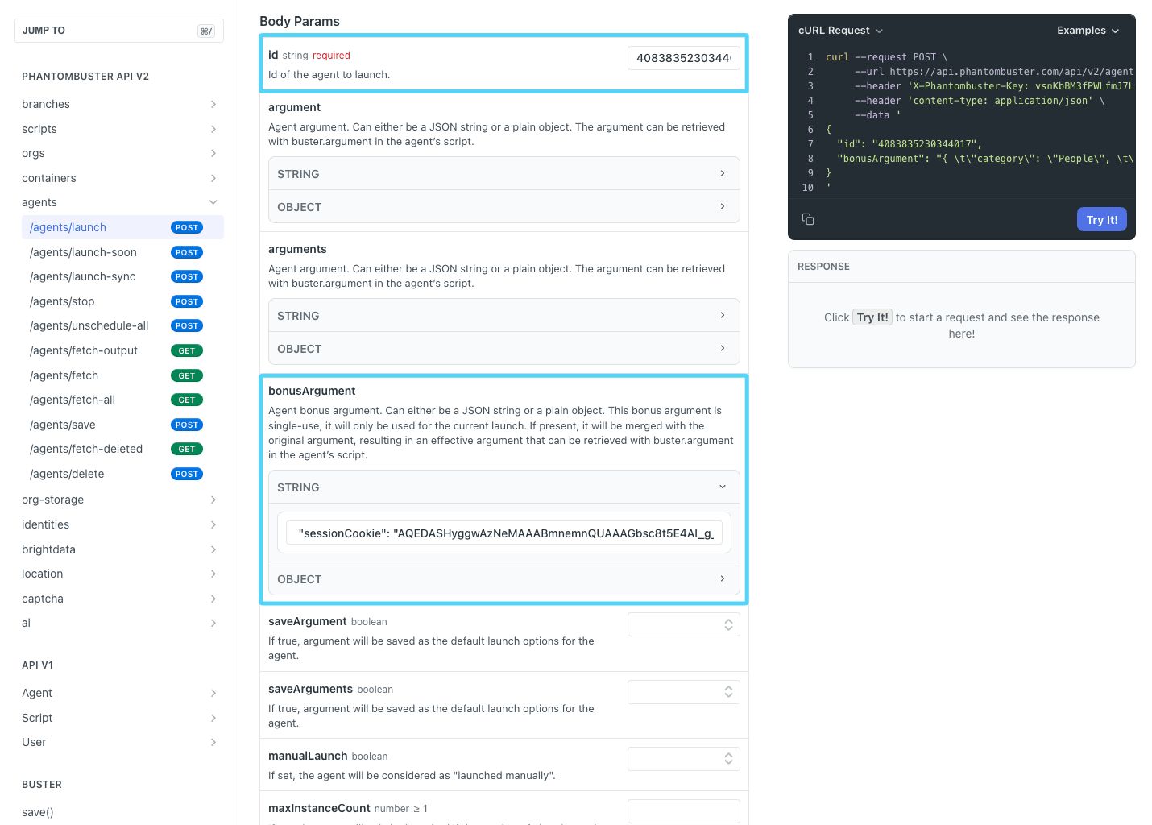This screenshot has width=1152, height=825.
Task: Click the Try It! text in response hint
Action: tap(872, 317)
